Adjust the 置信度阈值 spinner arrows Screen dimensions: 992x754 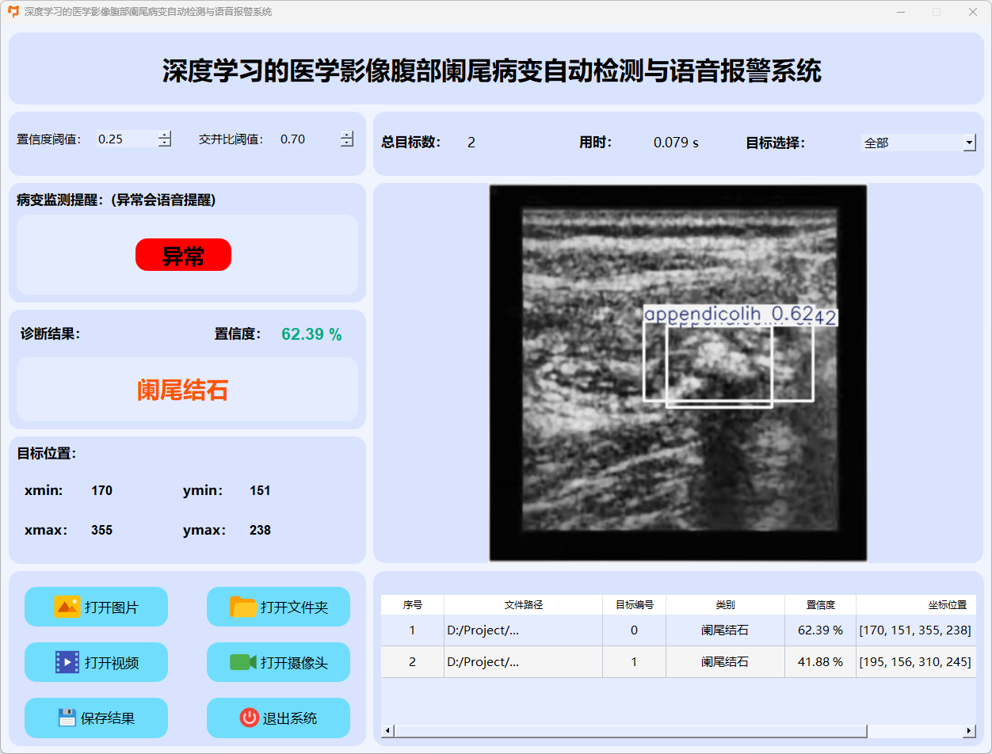[x=165, y=139]
